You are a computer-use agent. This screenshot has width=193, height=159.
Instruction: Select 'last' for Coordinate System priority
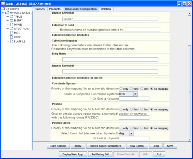tap(142, 89)
